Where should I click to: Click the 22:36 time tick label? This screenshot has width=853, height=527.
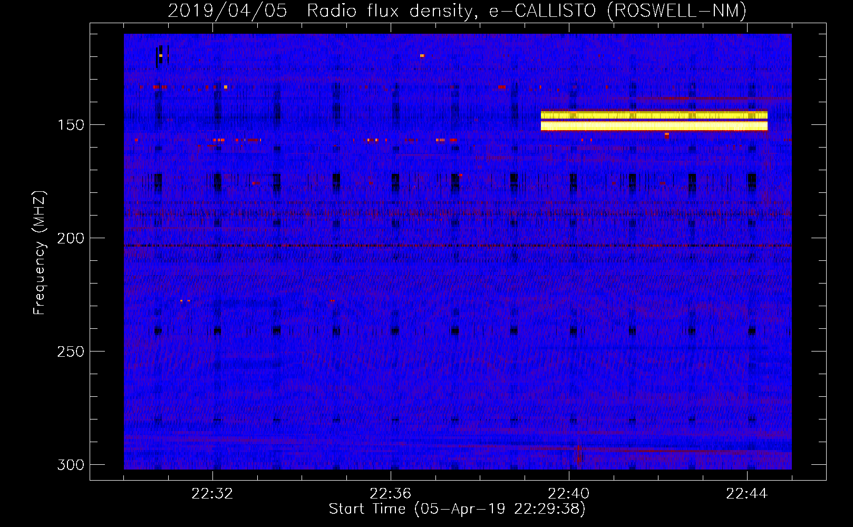391,494
